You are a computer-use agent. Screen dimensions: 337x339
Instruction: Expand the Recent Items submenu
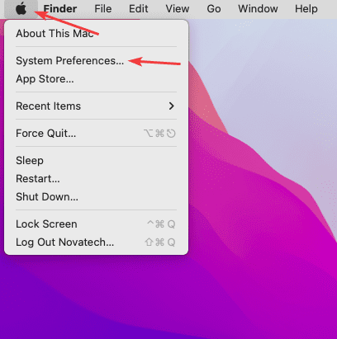pyautogui.click(x=97, y=106)
